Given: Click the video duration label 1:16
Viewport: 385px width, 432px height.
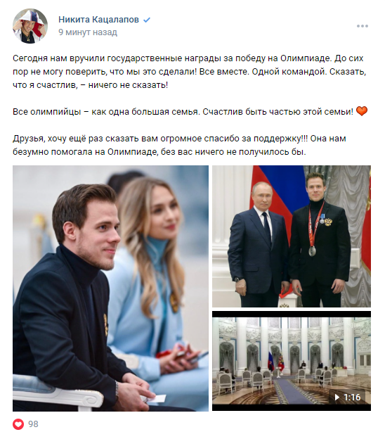Looking at the screenshot, I should click(352, 398).
